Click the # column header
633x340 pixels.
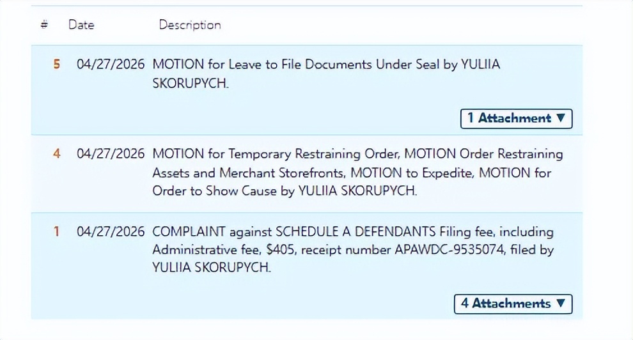click(x=44, y=25)
